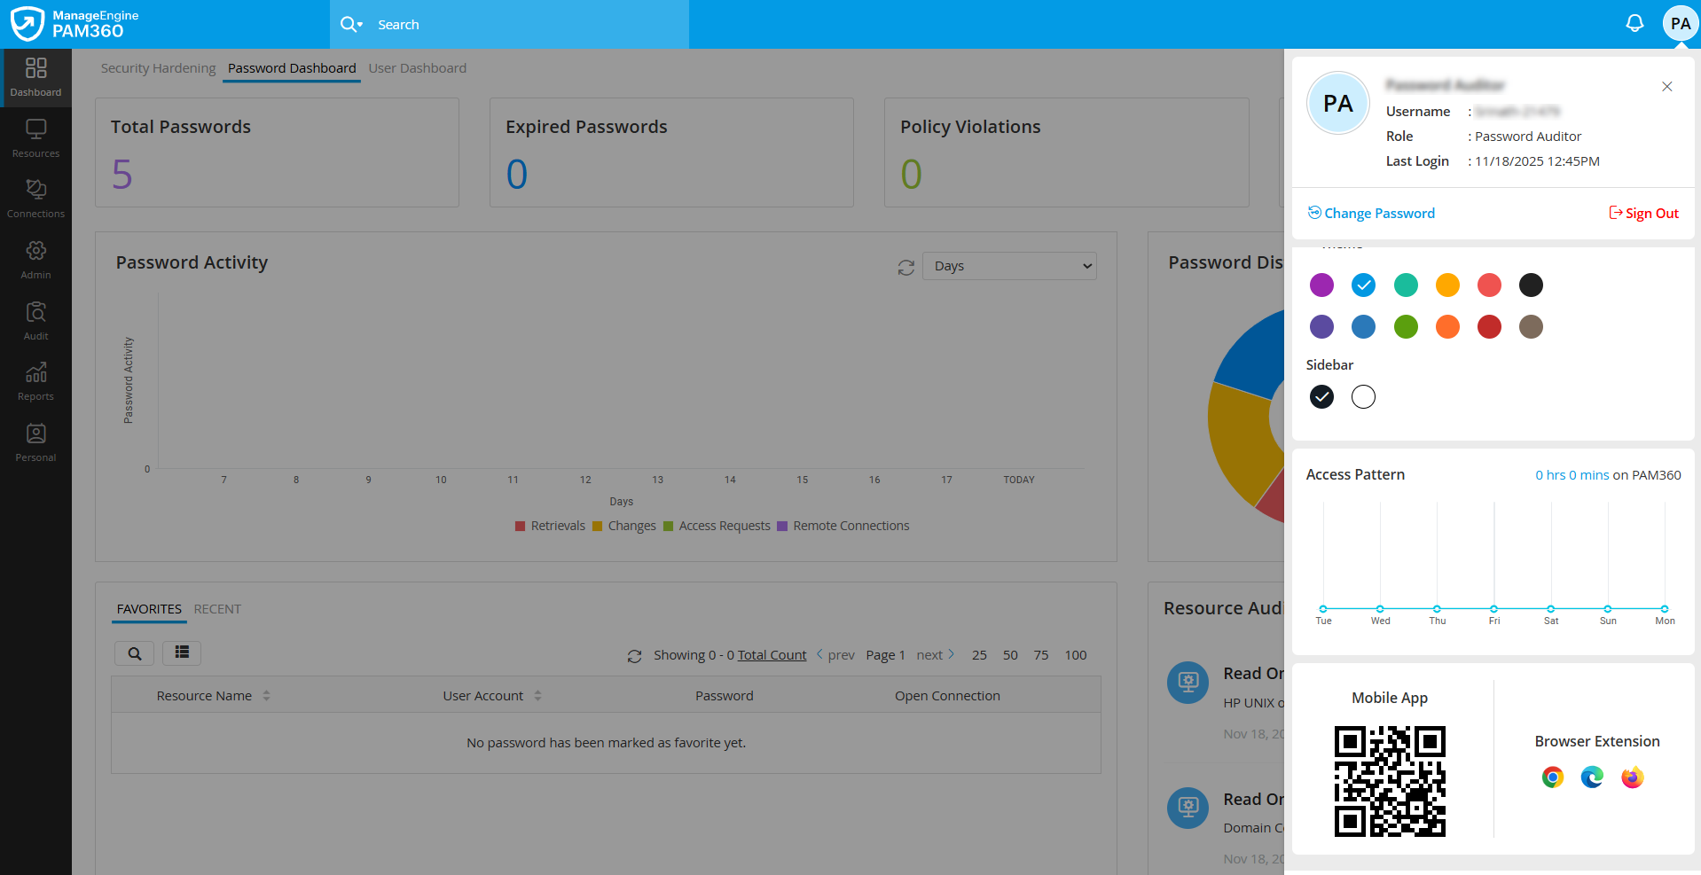Select the dark Sidebar theme option

1321,396
